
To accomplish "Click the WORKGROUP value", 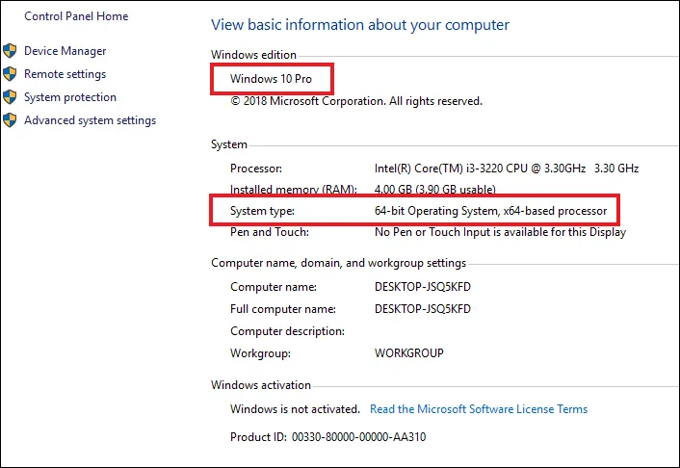I will pyautogui.click(x=408, y=353).
